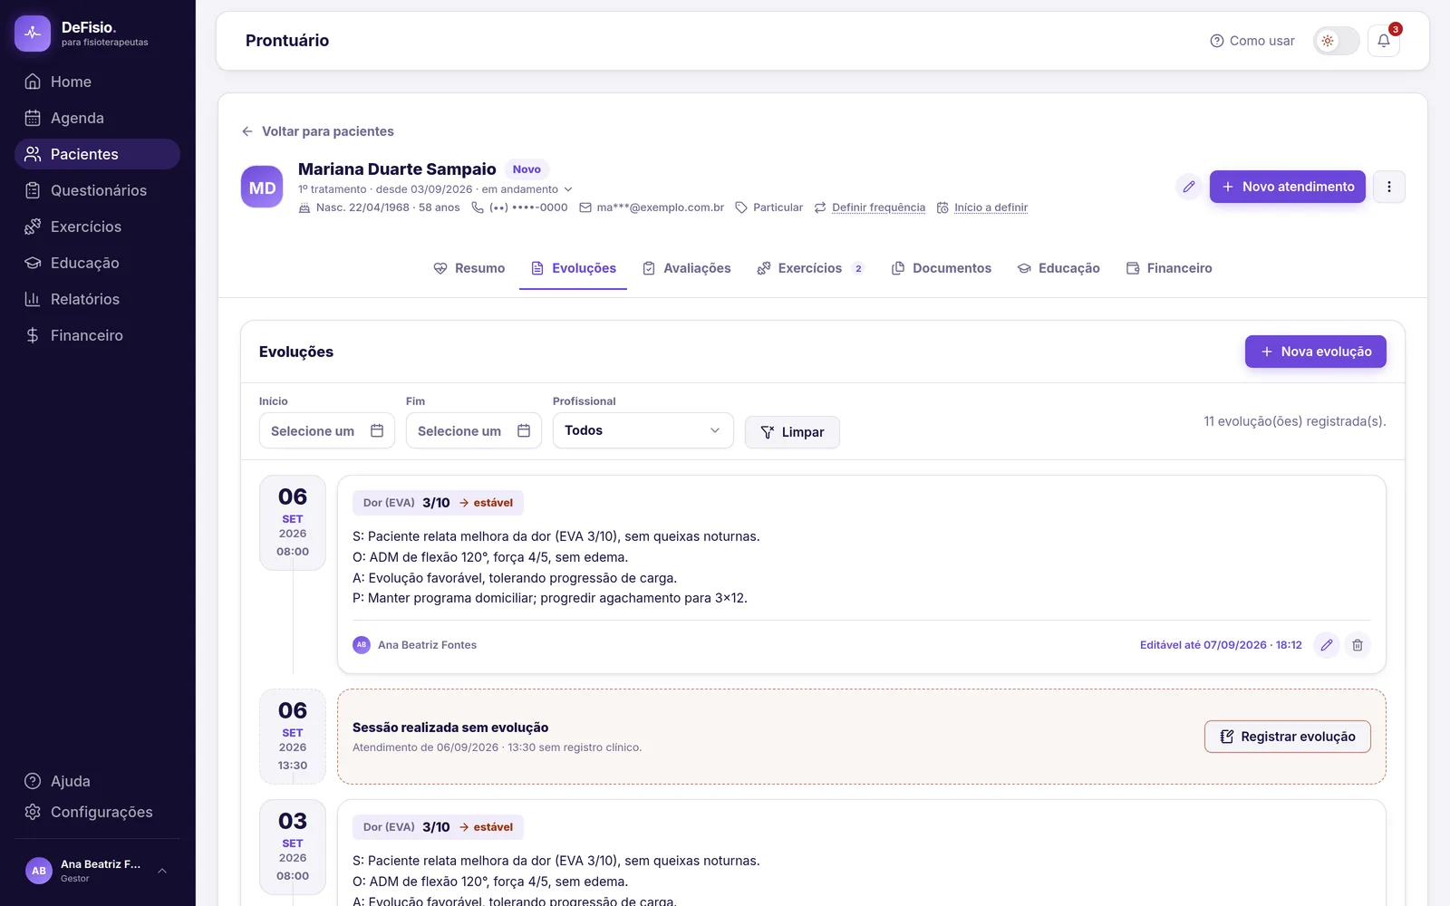Click the Novo patient badge

[527, 169]
